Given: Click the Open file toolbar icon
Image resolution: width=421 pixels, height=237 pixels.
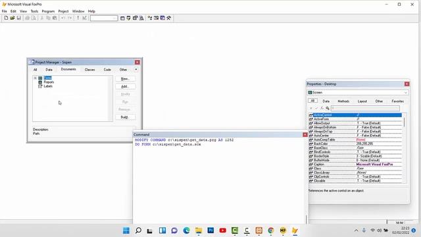Looking at the screenshot, I should 12,18.
